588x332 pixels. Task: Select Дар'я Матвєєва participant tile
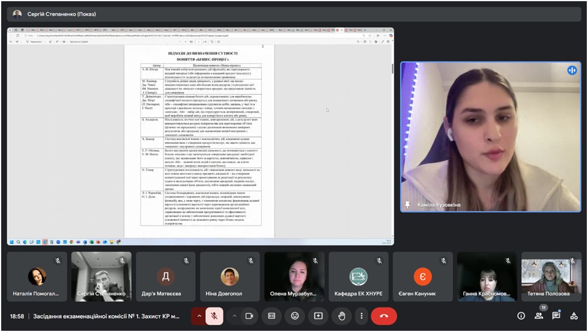click(165, 276)
